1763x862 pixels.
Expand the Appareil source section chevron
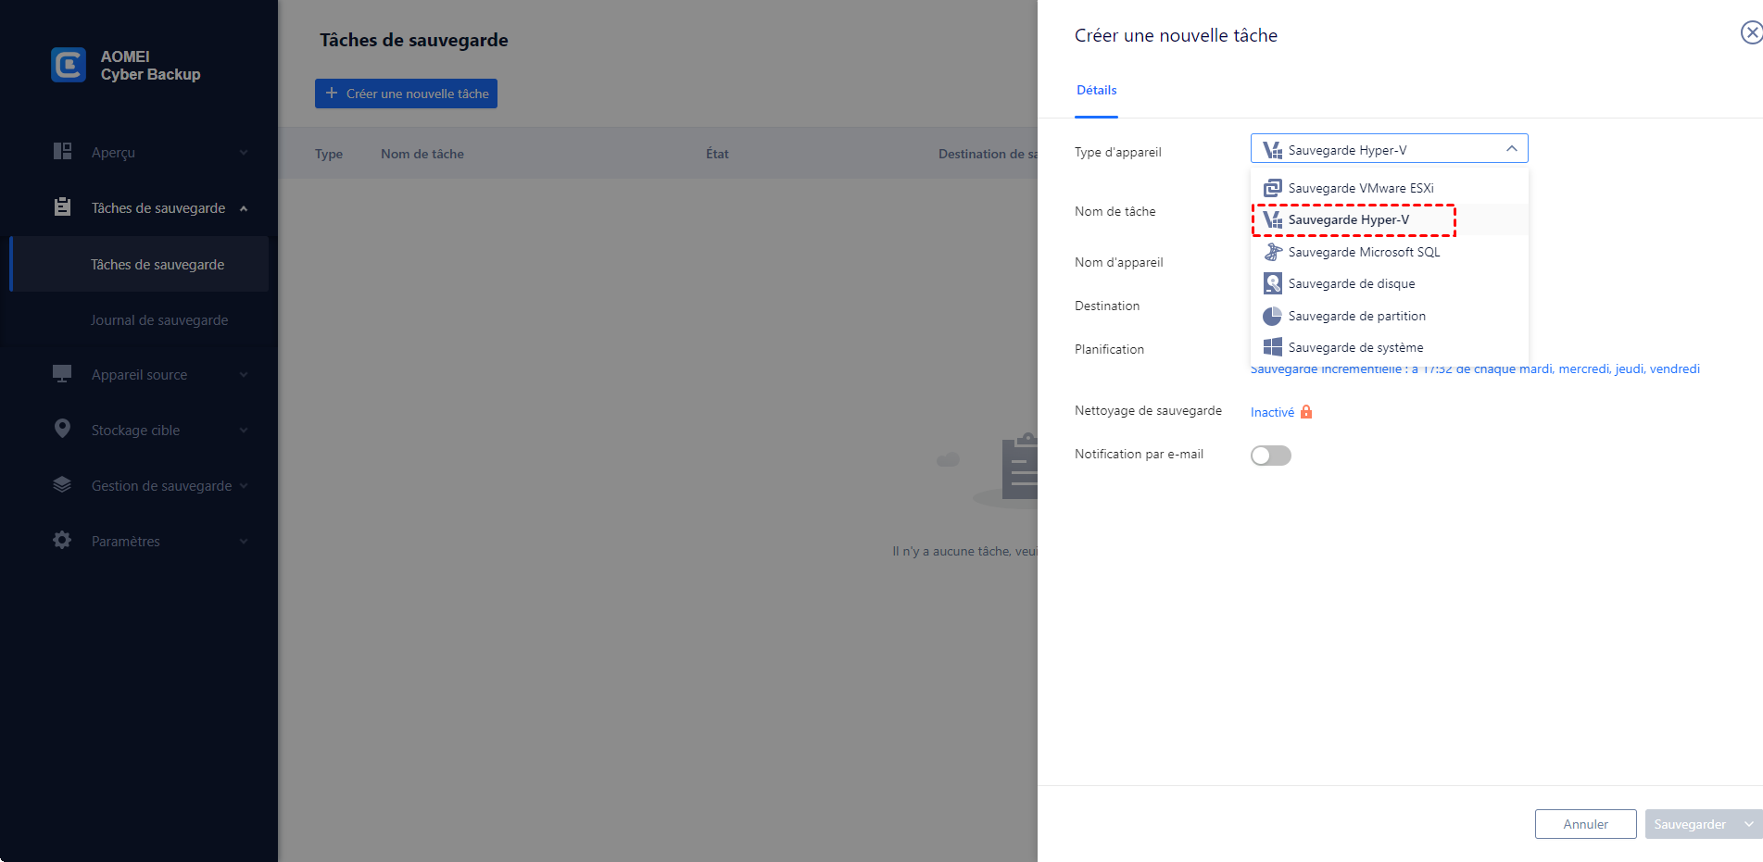tap(244, 375)
